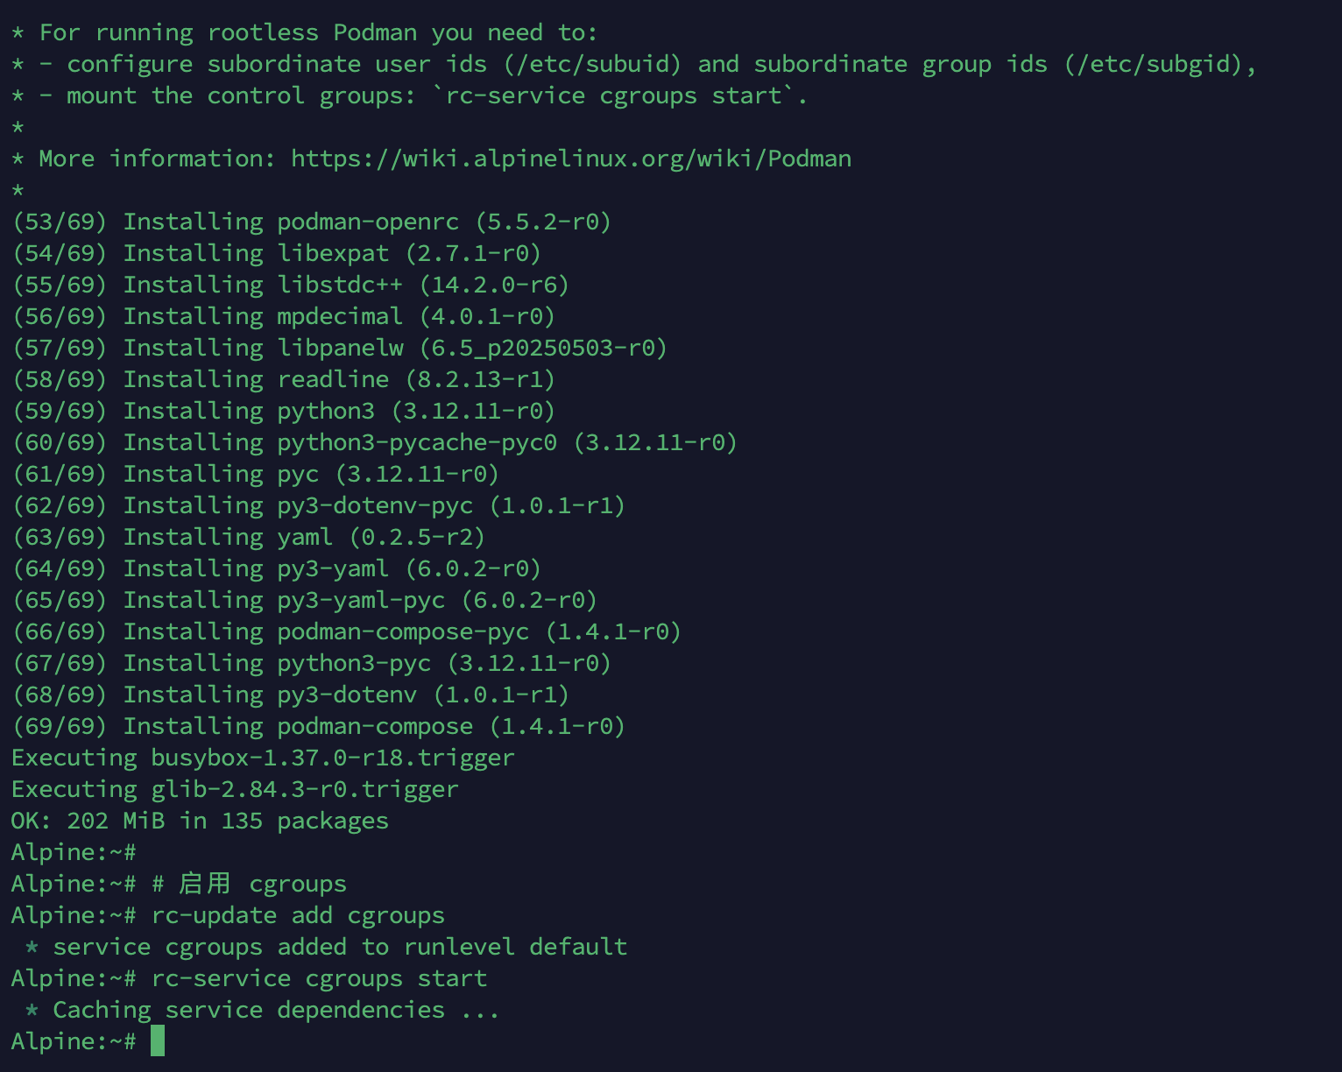This screenshot has height=1072, width=1342.
Task: Click the busybox trigger execution line
Action: point(263,758)
